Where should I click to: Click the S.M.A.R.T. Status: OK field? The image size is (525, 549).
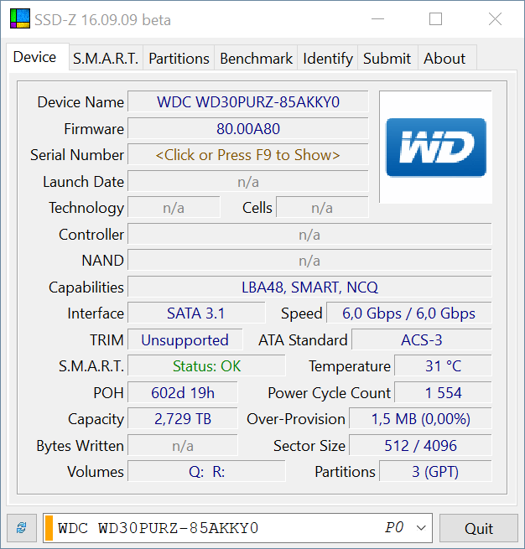[x=206, y=366]
